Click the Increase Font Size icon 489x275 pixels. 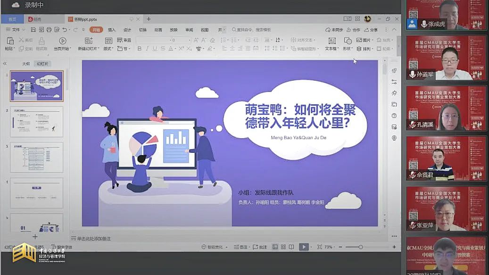tap(196, 40)
